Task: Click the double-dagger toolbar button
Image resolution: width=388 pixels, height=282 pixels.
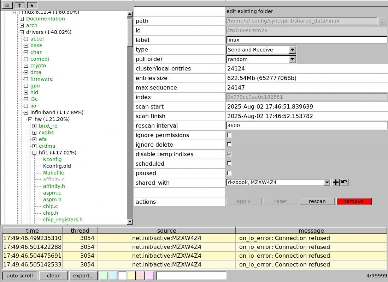Action: tap(20, 5)
